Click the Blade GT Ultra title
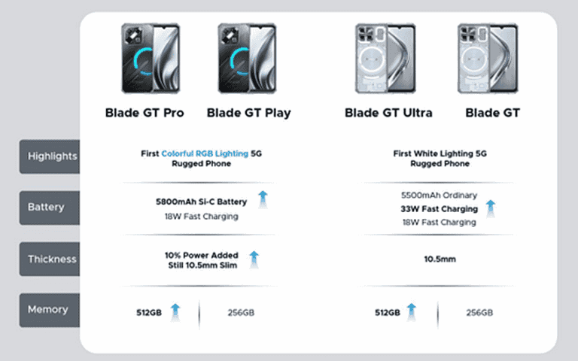 (388, 113)
